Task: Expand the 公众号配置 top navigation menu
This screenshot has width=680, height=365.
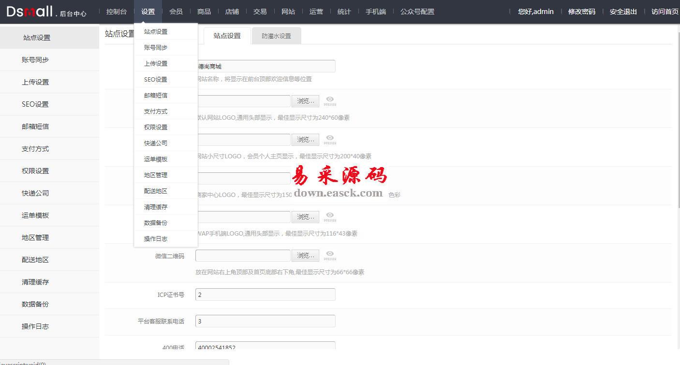Action: tap(417, 12)
